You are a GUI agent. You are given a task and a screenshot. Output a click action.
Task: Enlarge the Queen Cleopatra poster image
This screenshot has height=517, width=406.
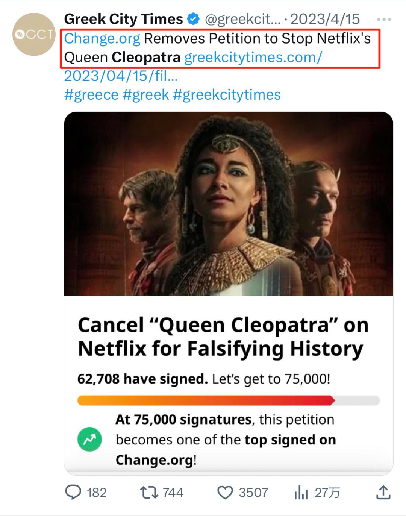click(229, 204)
